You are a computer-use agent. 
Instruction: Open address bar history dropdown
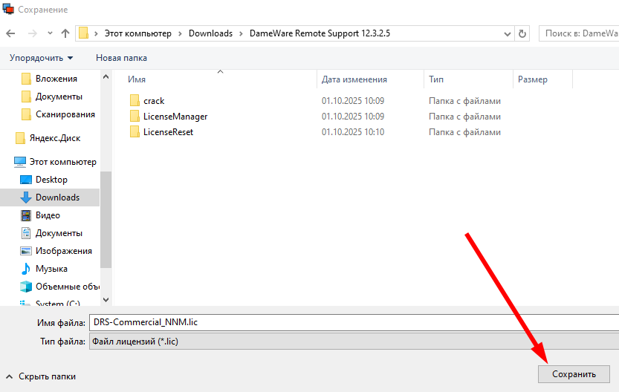(508, 34)
